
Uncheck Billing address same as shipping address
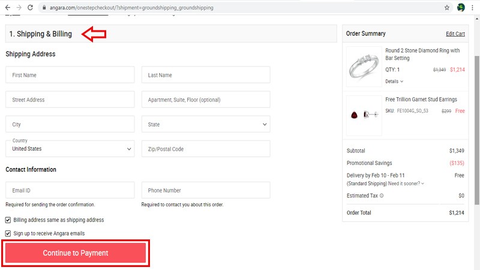click(8, 220)
